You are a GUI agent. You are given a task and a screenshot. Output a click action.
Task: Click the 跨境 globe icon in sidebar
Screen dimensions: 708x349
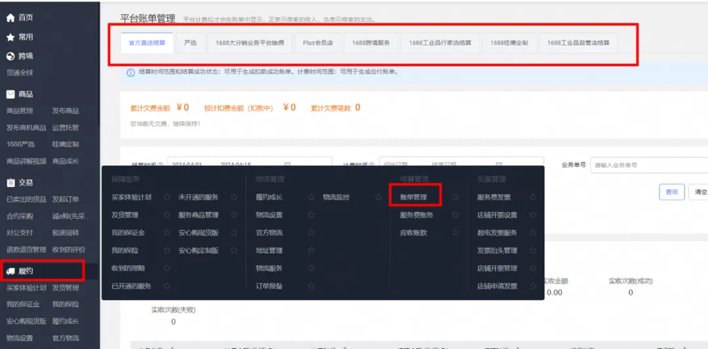click(10, 56)
